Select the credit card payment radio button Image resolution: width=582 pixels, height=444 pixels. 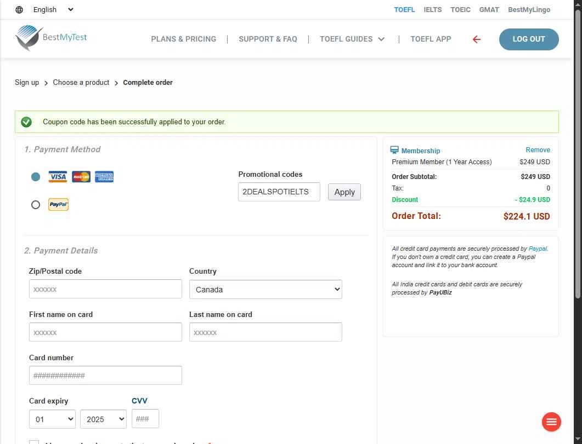tap(36, 177)
